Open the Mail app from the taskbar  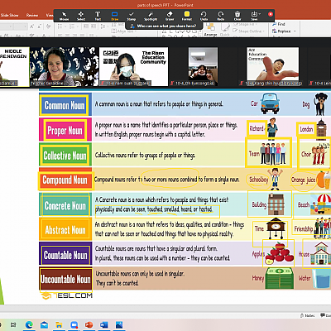pyautogui.click(x=44, y=324)
